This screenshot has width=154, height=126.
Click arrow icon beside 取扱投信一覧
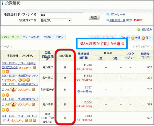[108, 20]
